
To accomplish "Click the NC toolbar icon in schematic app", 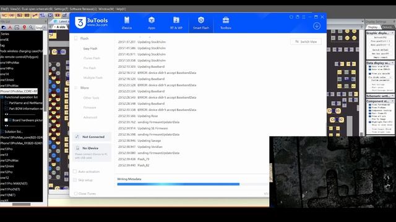I will pos(4,15).
